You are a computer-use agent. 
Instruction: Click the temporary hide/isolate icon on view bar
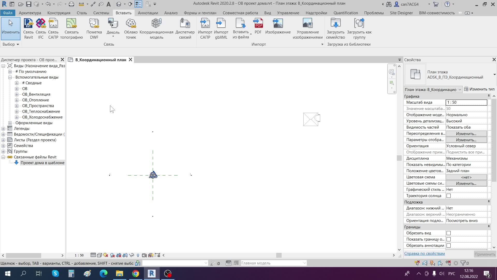pyautogui.click(x=131, y=255)
